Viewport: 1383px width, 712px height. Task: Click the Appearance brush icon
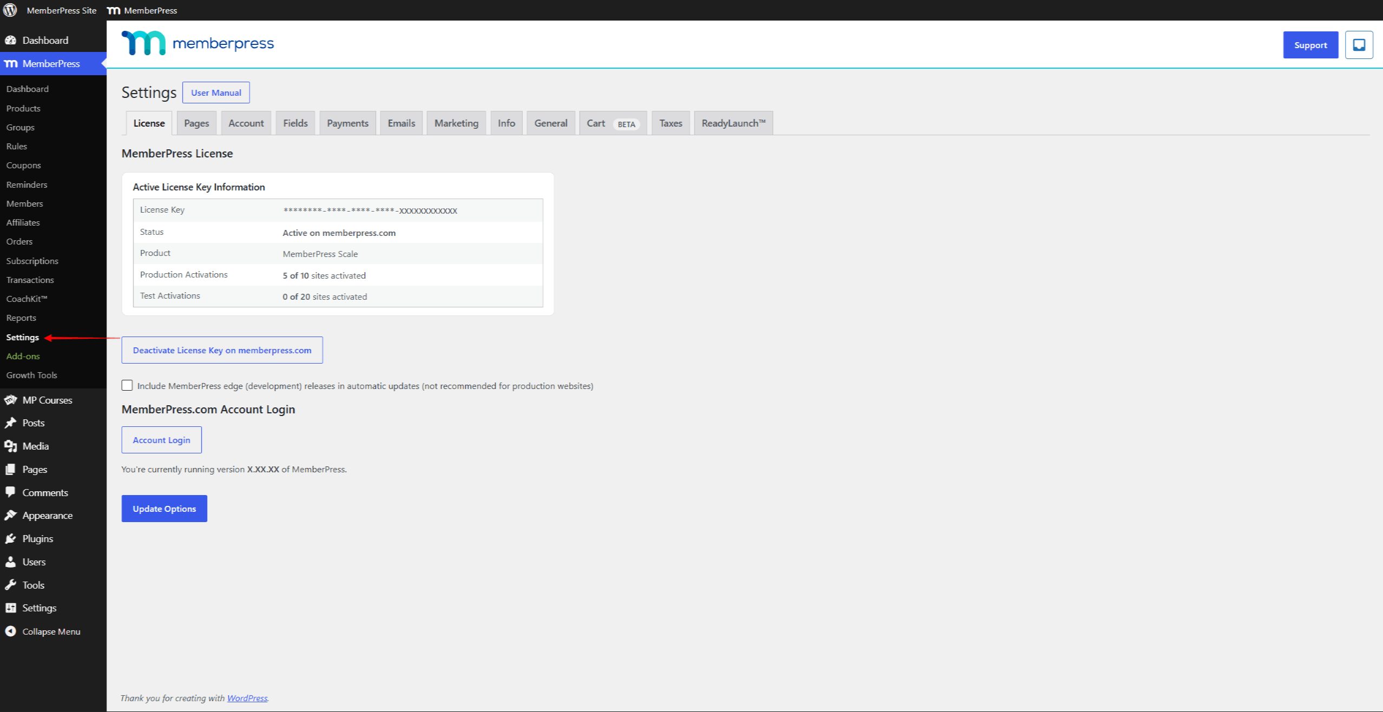click(x=10, y=516)
